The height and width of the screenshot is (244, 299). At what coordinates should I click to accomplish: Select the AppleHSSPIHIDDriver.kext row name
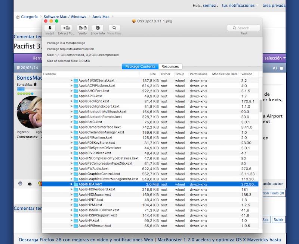click(x=99, y=210)
